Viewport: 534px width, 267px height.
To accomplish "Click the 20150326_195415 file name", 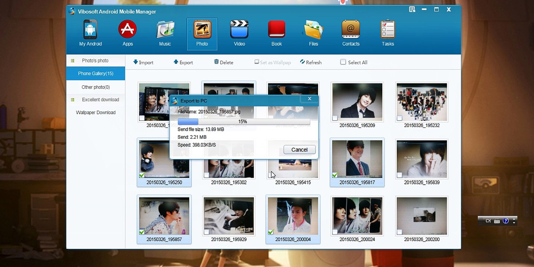I will click(x=293, y=182).
